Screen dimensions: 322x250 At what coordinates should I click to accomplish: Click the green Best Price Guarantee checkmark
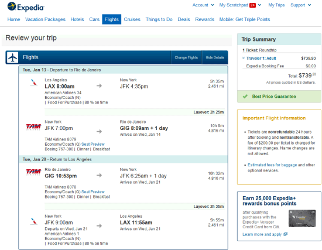coord(245,97)
